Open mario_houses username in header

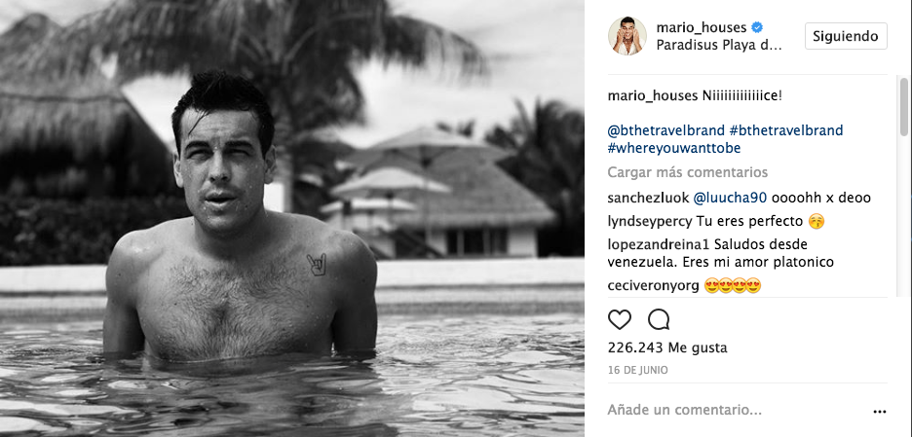click(x=702, y=27)
